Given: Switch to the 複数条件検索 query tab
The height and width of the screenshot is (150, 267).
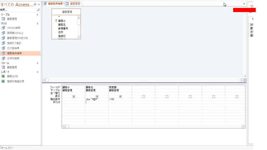Looking at the screenshot, I should (x=53, y=4).
